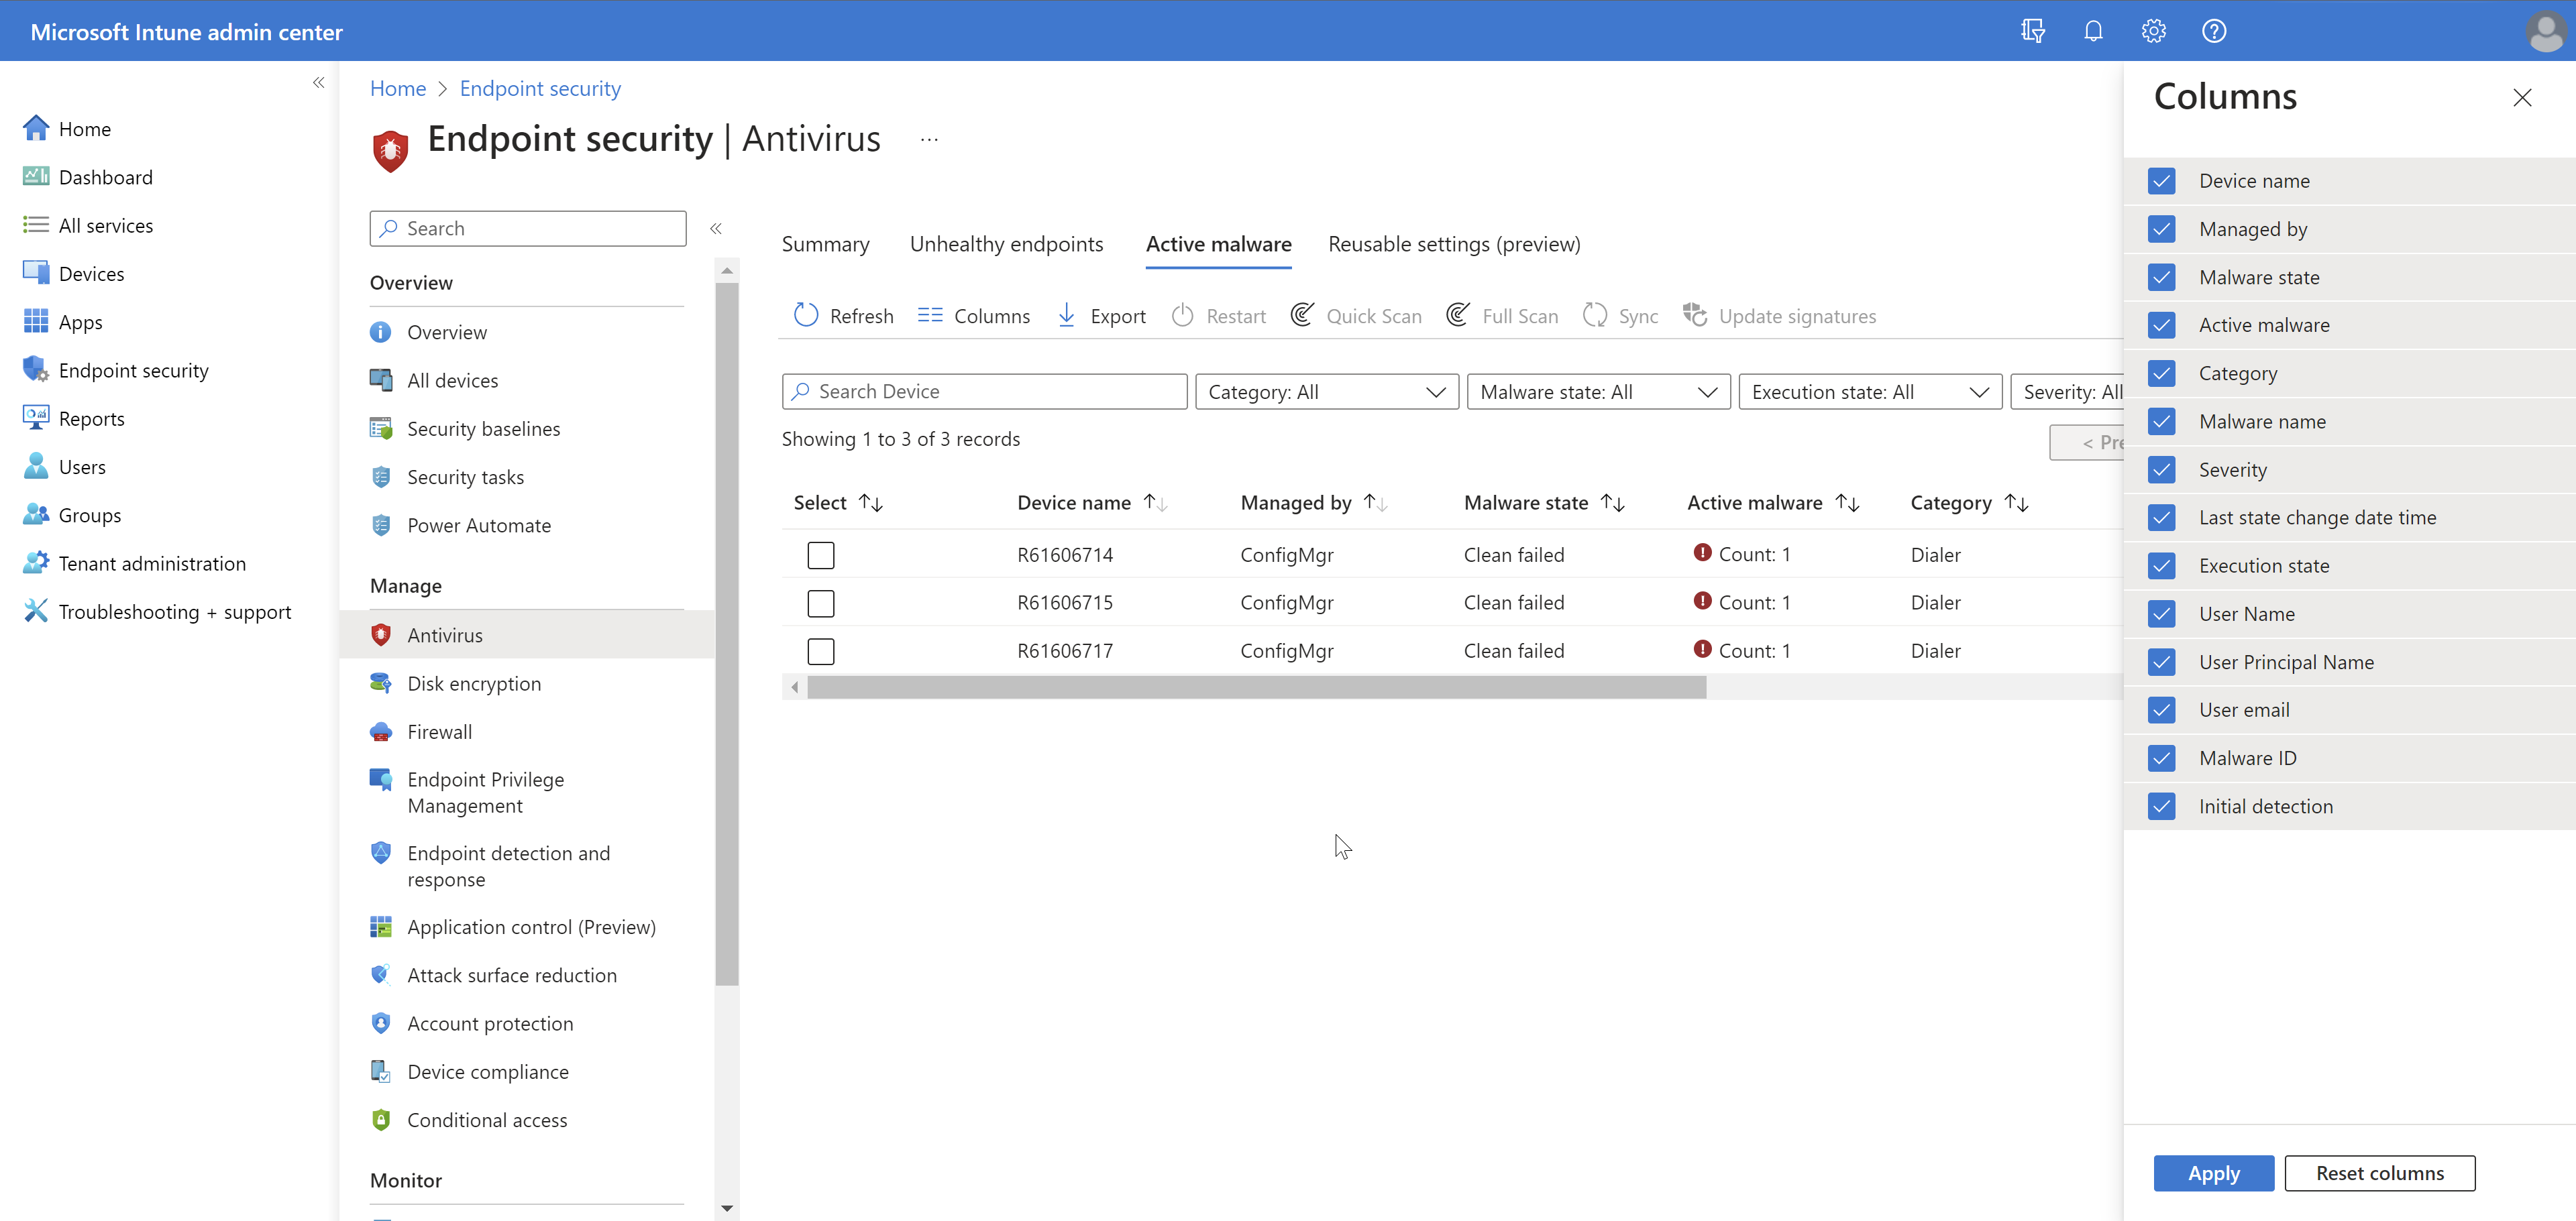Open Endpoint security from left sidebar
2576x1221 pixels.
[133, 369]
